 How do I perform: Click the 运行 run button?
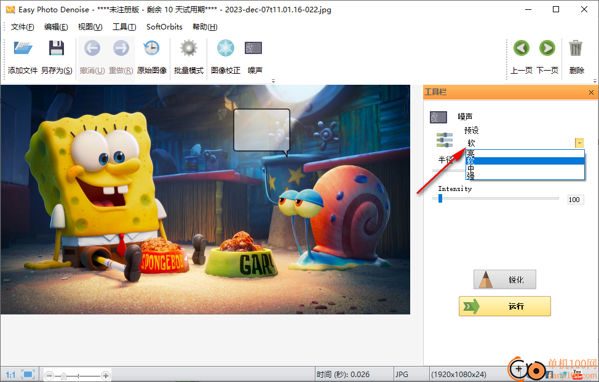pos(505,306)
